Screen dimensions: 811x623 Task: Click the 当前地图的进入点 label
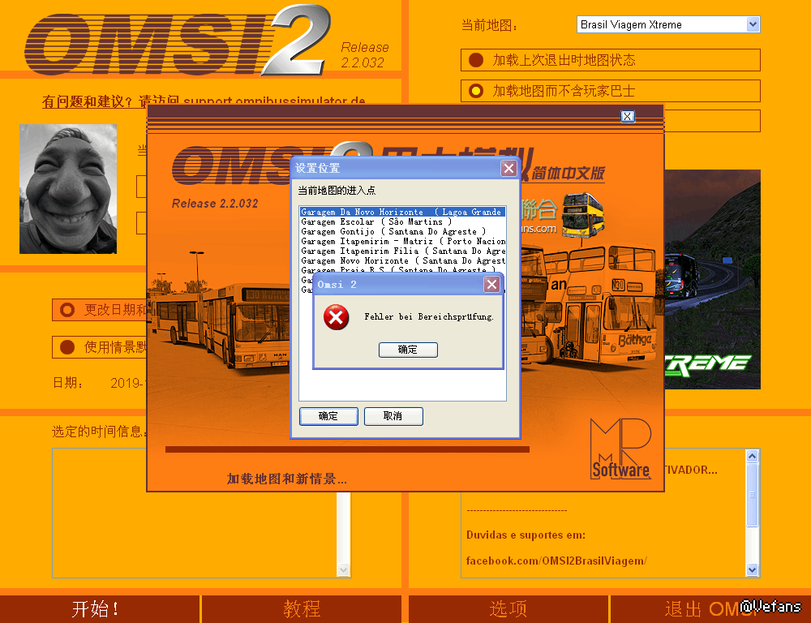tap(337, 191)
